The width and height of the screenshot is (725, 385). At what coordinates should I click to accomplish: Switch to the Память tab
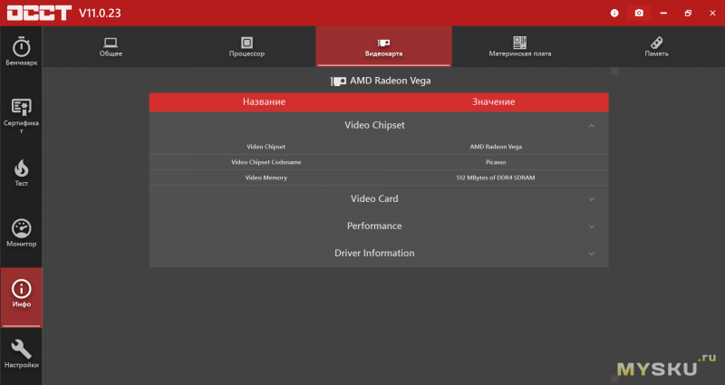tap(656, 47)
